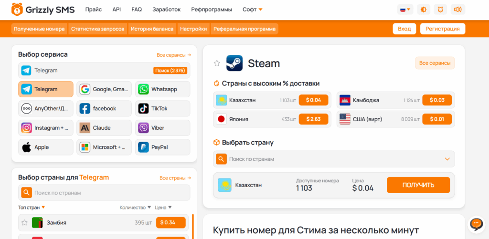
Task: Select the Microsoft service tile
Action: click(x=104, y=147)
